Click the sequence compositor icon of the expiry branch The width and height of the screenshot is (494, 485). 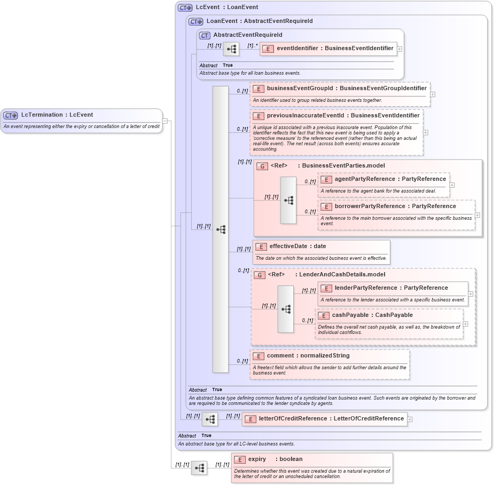pyautogui.click(x=200, y=468)
